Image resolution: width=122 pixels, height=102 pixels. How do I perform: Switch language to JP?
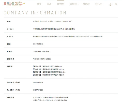110,4
